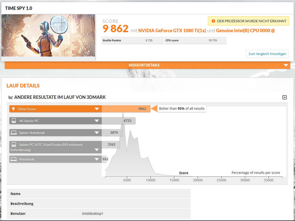The width and height of the screenshot is (295, 221).
Task: Open the 4K Spiele-PC dropdown arrow
Action: (97, 121)
